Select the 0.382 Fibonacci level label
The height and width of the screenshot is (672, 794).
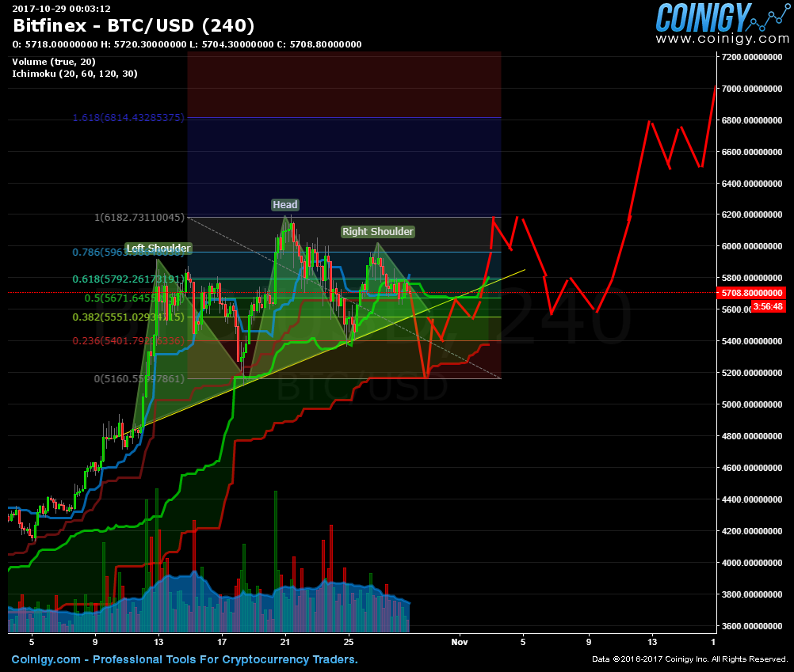pyautogui.click(x=128, y=317)
